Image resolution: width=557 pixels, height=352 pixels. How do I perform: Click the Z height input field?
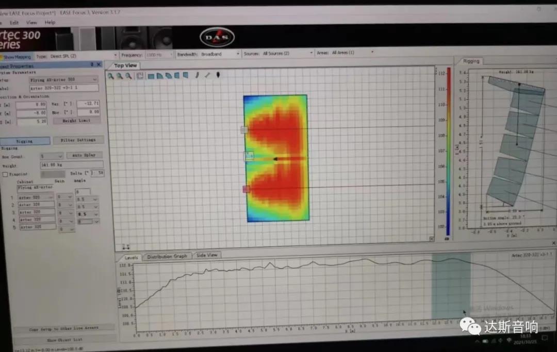tap(31, 121)
